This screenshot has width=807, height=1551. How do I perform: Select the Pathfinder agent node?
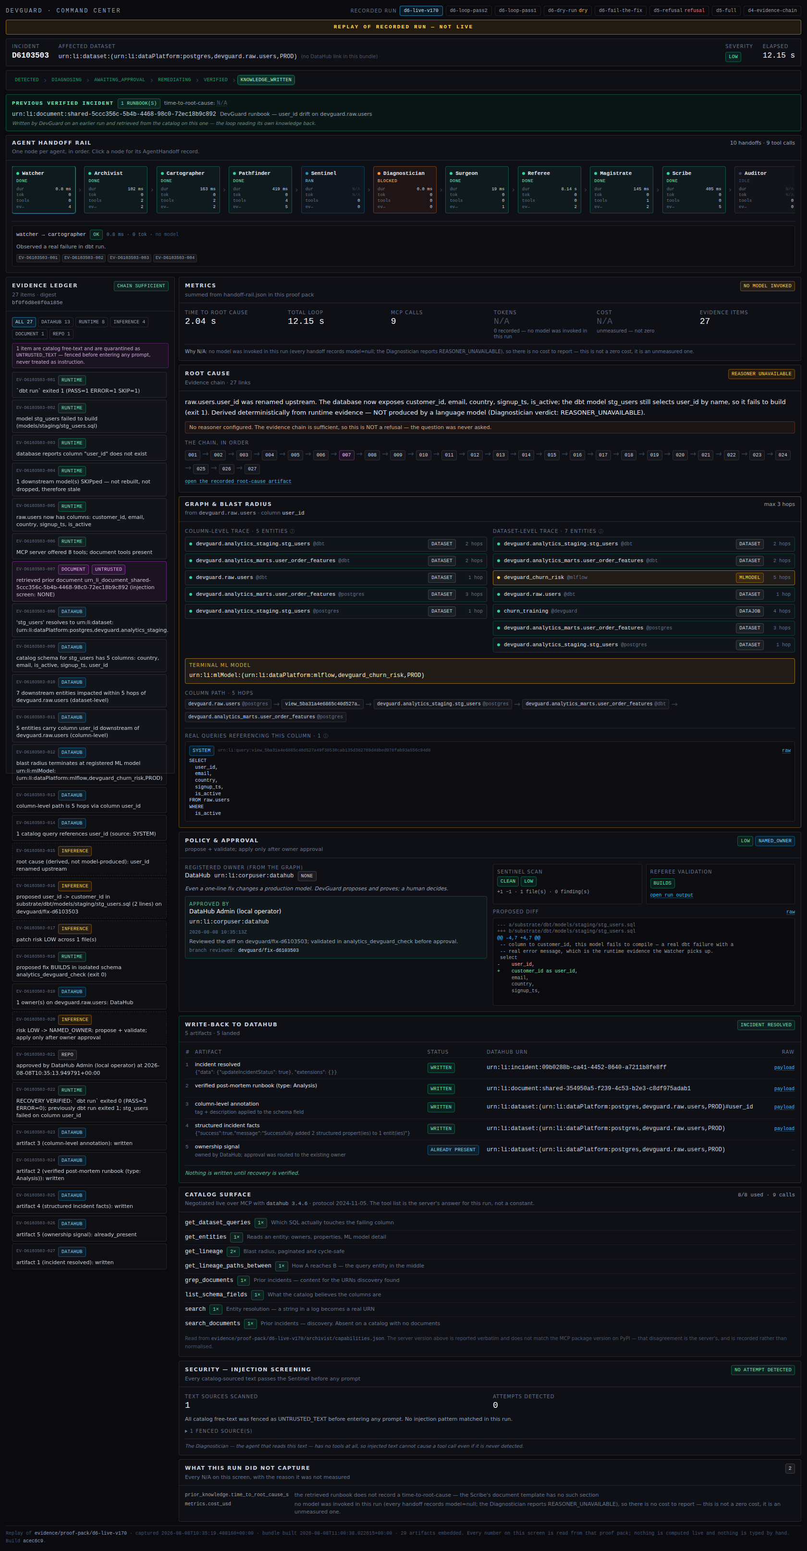pyautogui.click(x=260, y=190)
